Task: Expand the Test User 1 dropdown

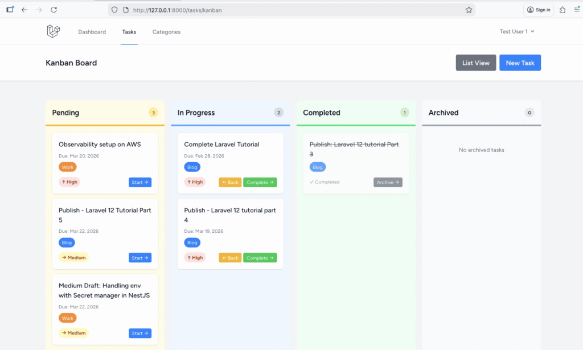Action: [517, 32]
